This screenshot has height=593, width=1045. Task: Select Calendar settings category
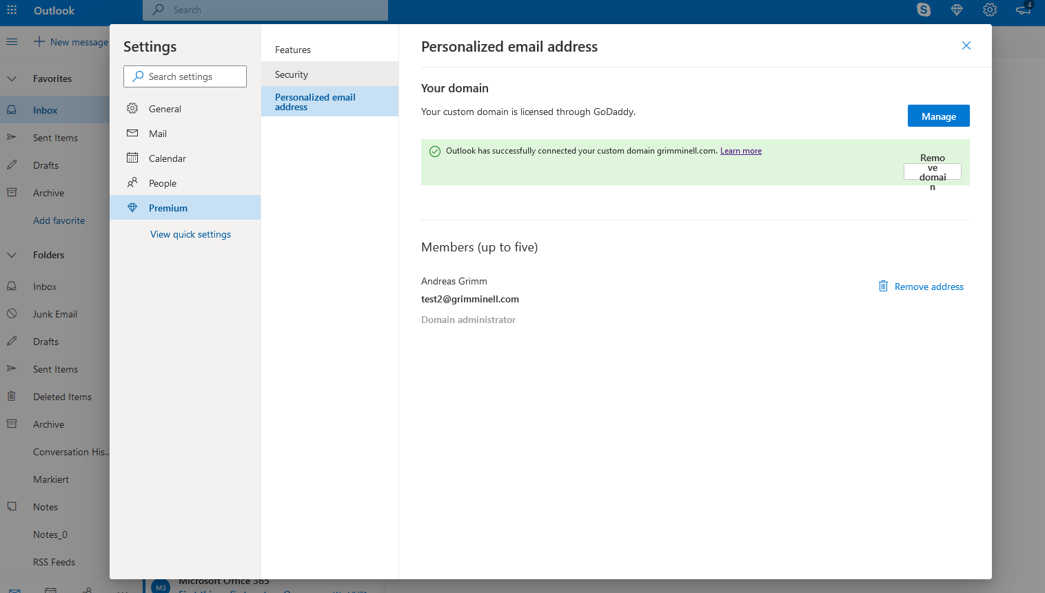pos(185,158)
